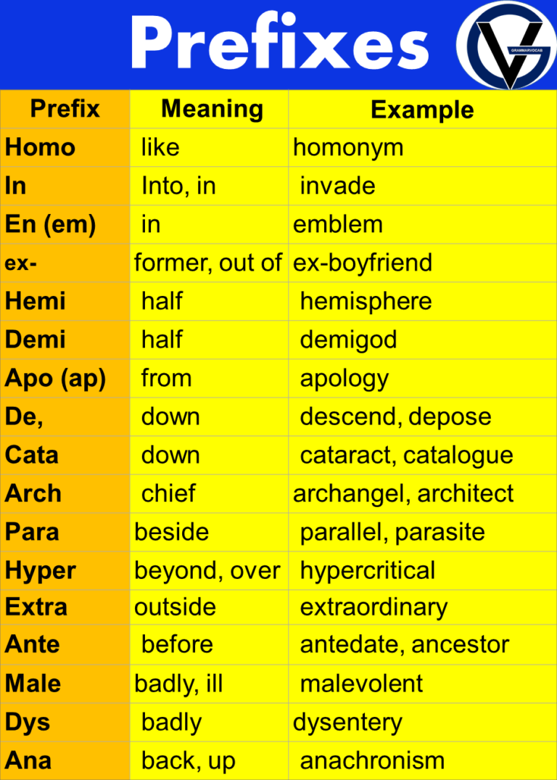Select the Hyper prefix cell
The image size is (557, 780).
pyautogui.click(x=65, y=570)
